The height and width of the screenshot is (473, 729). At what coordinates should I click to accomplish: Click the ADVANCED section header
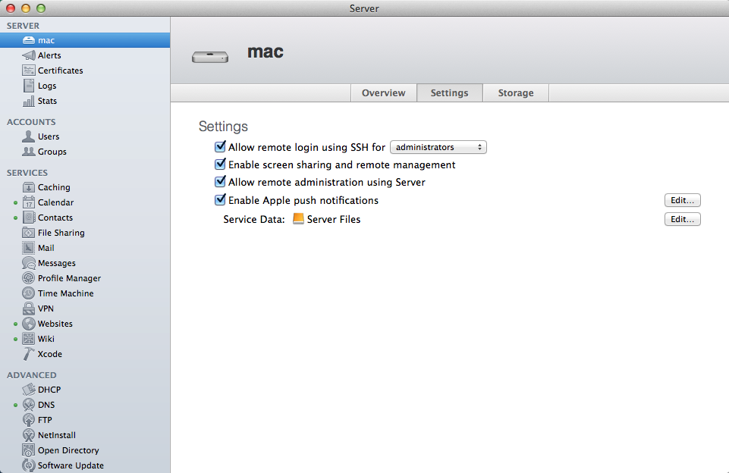tap(32, 375)
